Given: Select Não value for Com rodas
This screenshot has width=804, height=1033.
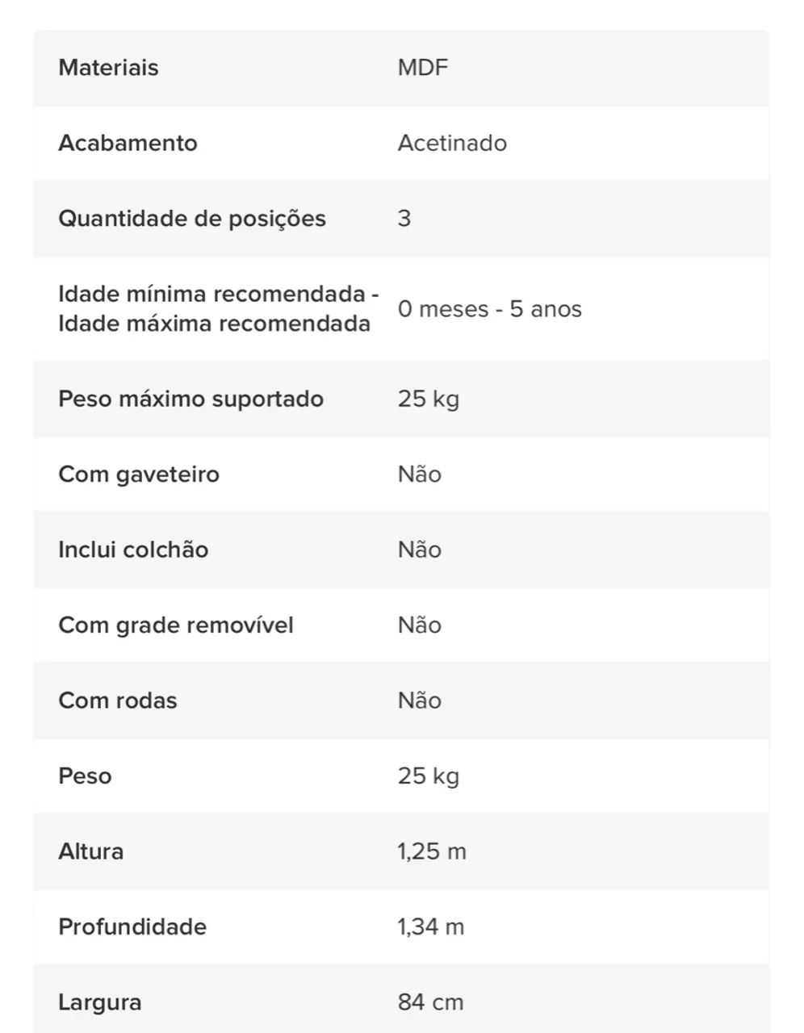Looking at the screenshot, I should pos(419,701).
